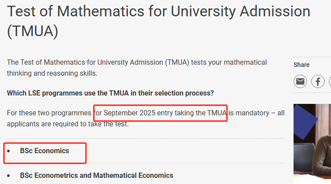
Task: Click the "thinking and reasoning skills" line
Action: coord(52,74)
